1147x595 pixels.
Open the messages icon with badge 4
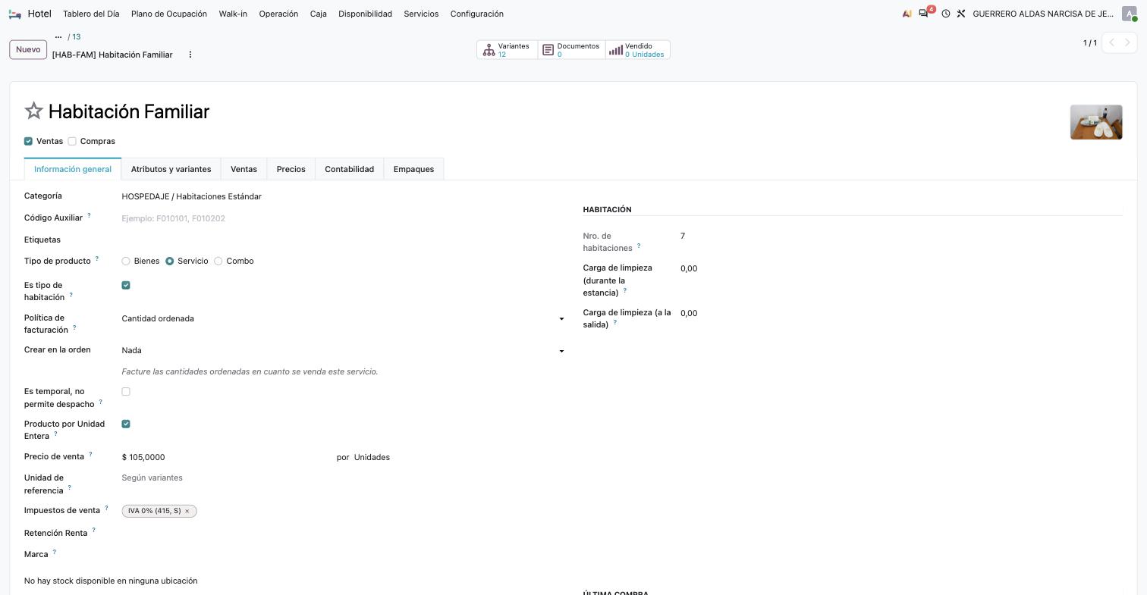(x=924, y=14)
